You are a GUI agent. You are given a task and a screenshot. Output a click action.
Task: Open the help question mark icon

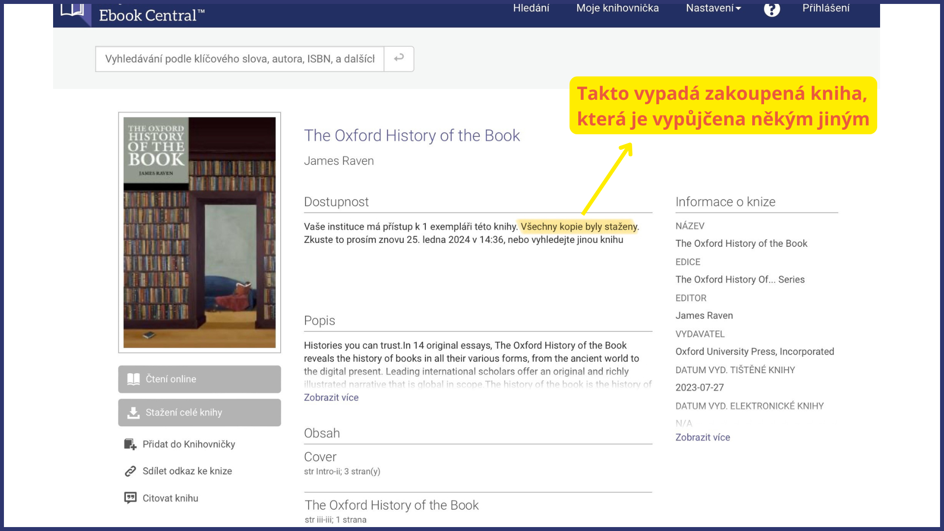pyautogui.click(x=772, y=9)
